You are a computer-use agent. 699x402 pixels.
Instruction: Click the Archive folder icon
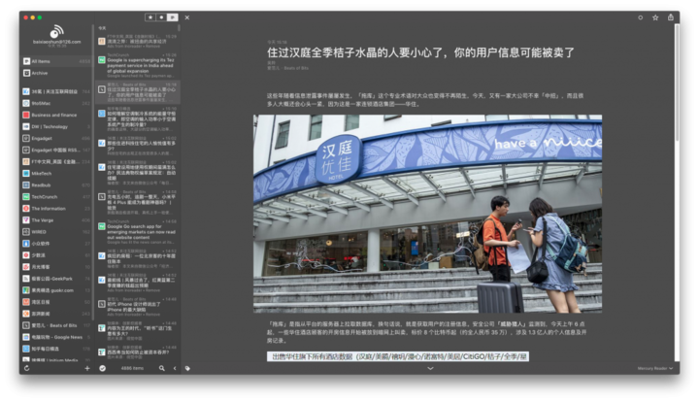coord(26,73)
